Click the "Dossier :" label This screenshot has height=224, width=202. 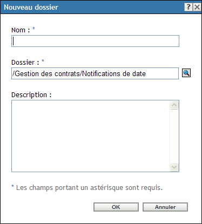(25, 63)
